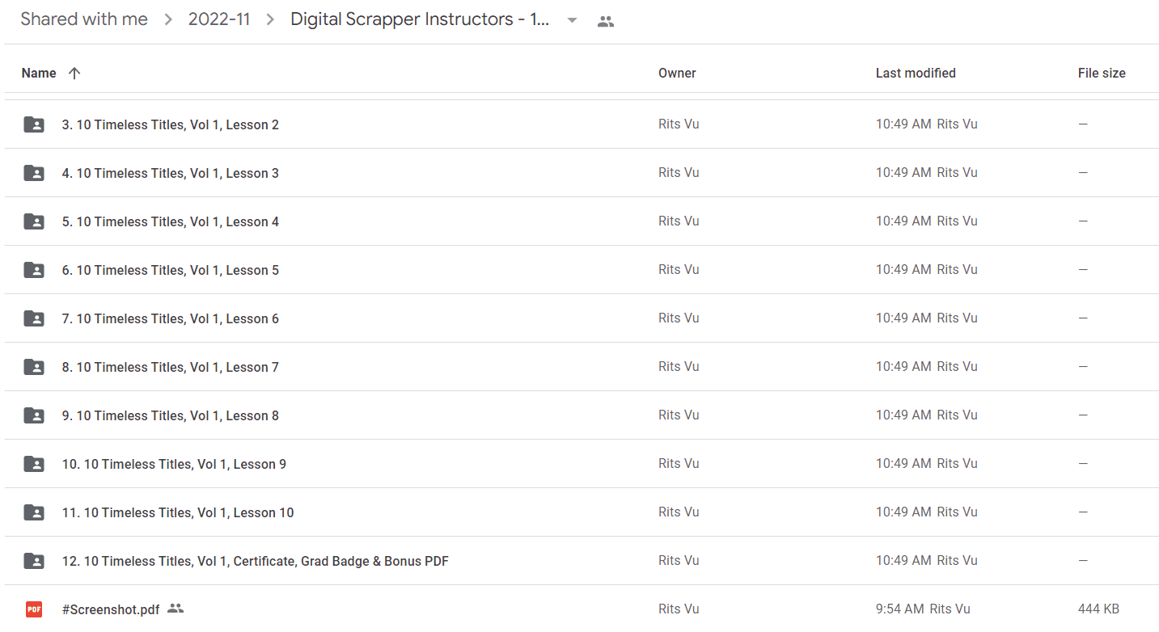Image resolution: width=1159 pixels, height=632 pixels.
Task: Click shared people icon in breadcrumb header
Action: (606, 22)
